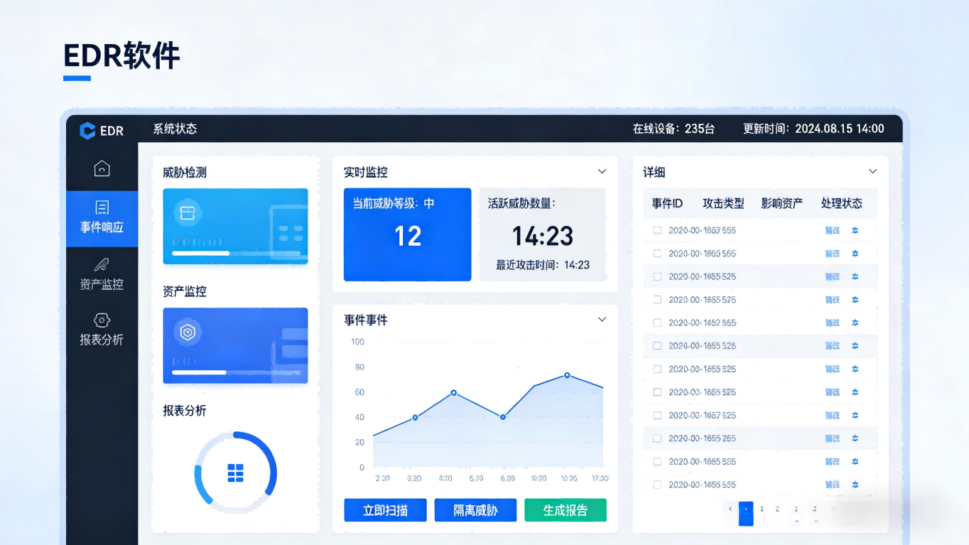Collapse the 实时监控 panel
The width and height of the screenshot is (969, 545).
coord(602,171)
